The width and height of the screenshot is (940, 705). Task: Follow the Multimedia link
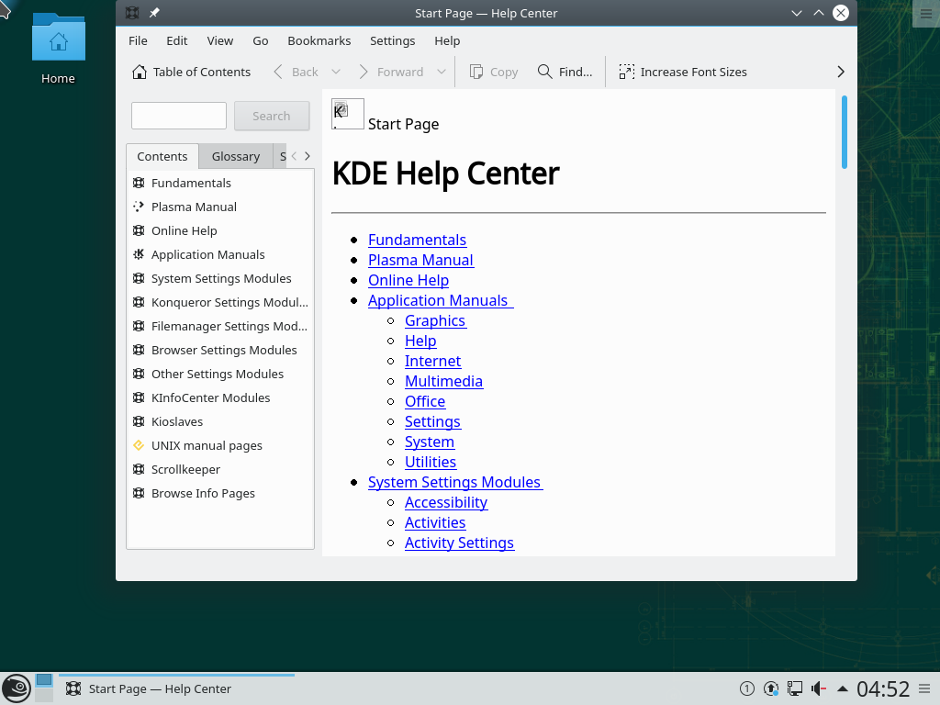(x=443, y=381)
